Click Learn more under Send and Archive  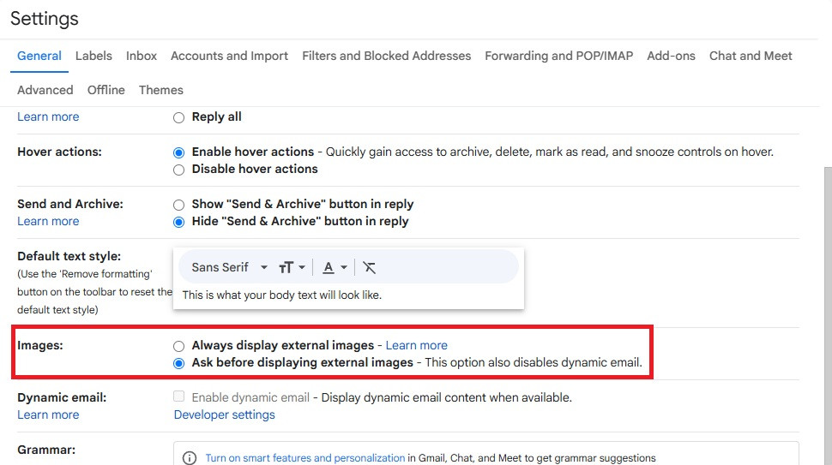(x=48, y=221)
